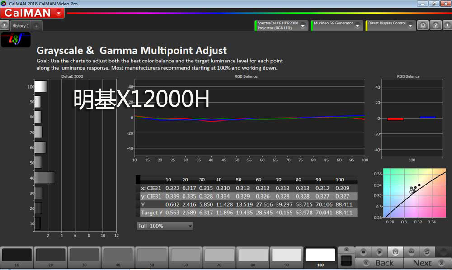Viewport: 452px width, 270px height.
Task: Select the 100 percent white swatch
Action: [320, 256]
